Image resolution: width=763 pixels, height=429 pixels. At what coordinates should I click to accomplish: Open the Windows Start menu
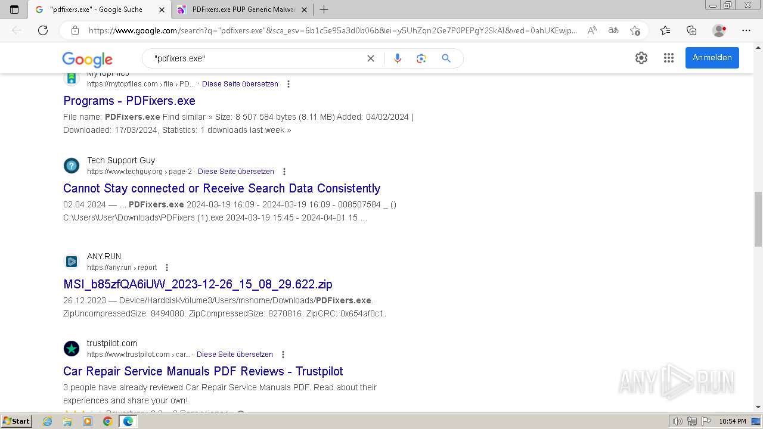[16, 421]
